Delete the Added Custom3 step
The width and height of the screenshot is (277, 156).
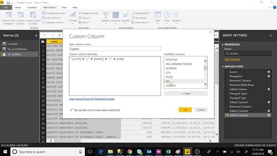coord(228,115)
